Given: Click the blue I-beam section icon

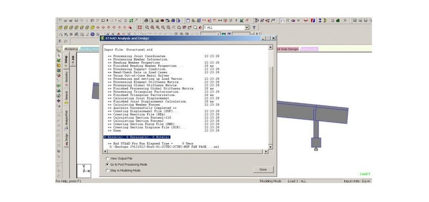Looking at the screenshot, I should pyautogui.click(x=320, y=20).
